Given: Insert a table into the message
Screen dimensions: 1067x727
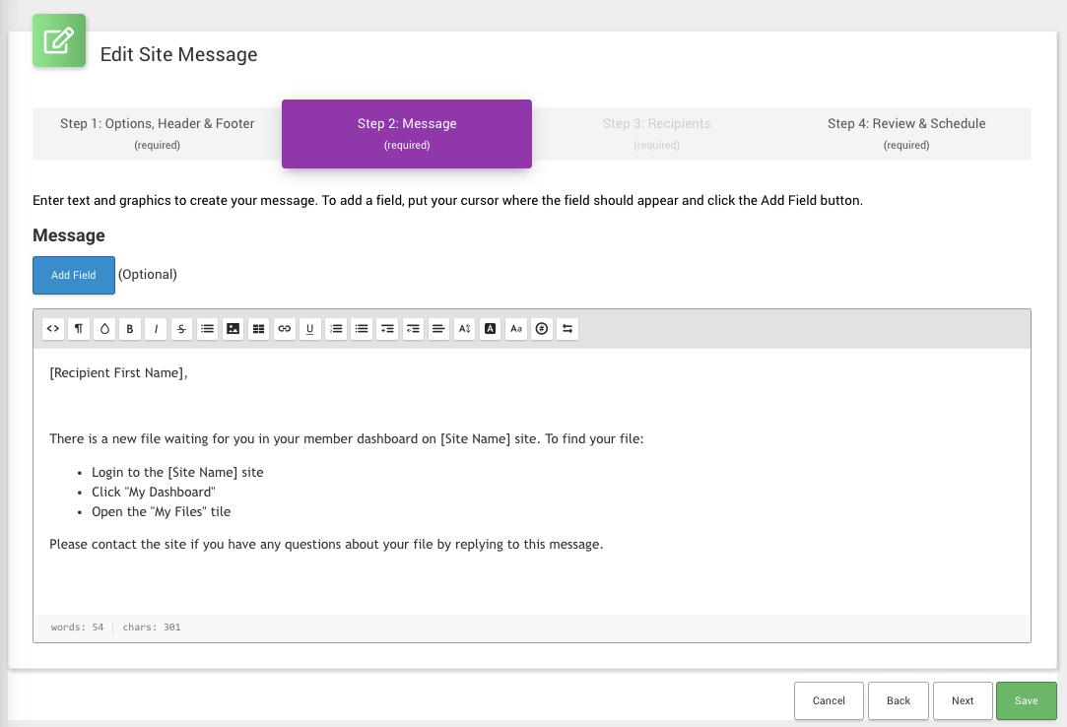Looking at the screenshot, I should coord(258,329).
